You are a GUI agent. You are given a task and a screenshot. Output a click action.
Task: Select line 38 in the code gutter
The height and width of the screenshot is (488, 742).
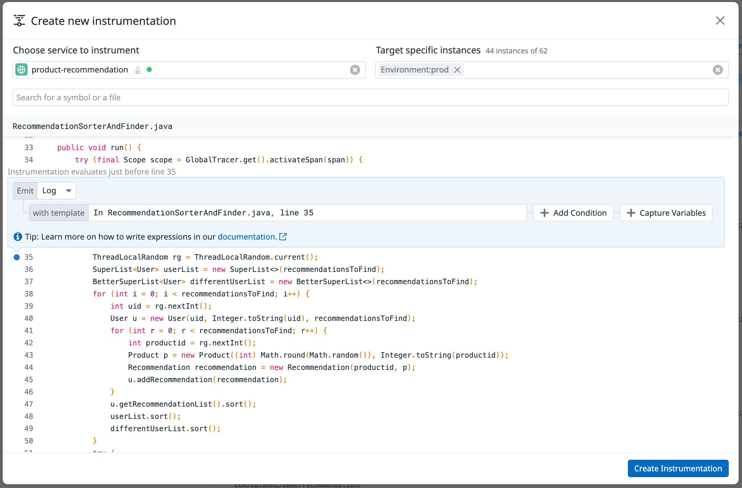(x=29, y=294)
